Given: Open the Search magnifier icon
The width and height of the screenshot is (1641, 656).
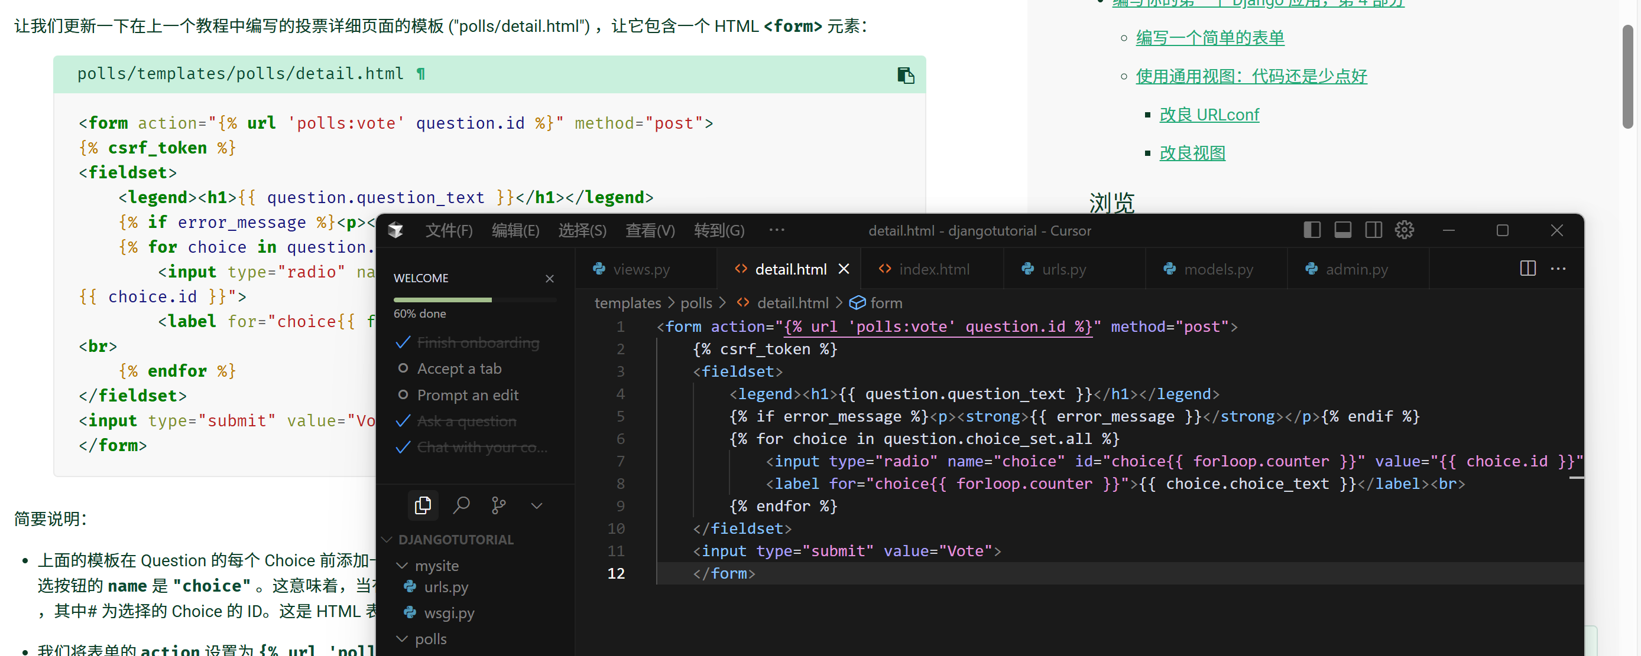Looking at the screenshot, I should [x=460, y=505].
